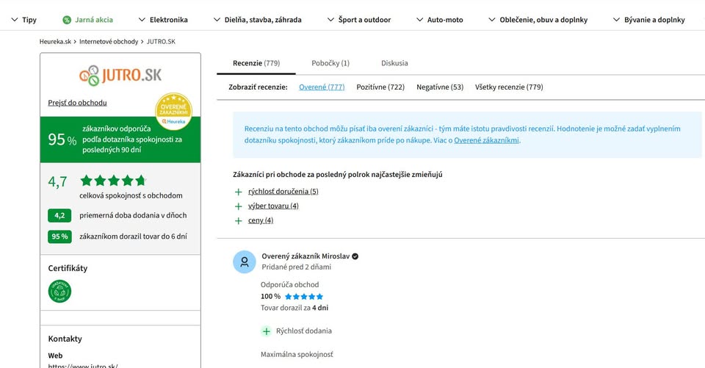Click the Certifikáty section heading
Image resolution: width=705 pixels, height=368 pixels.
[68, 268]
